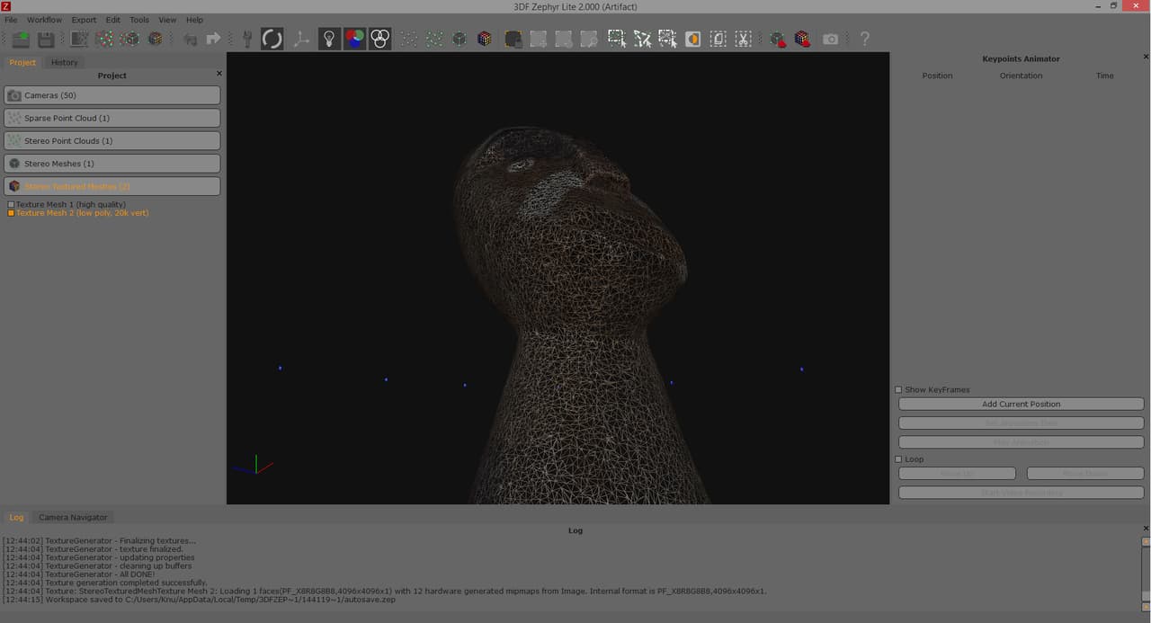This screenshot has height=623, width=1151.
Task: Expand the Sparse Point Cloud (1) section
Action: (x=112, y=118)
